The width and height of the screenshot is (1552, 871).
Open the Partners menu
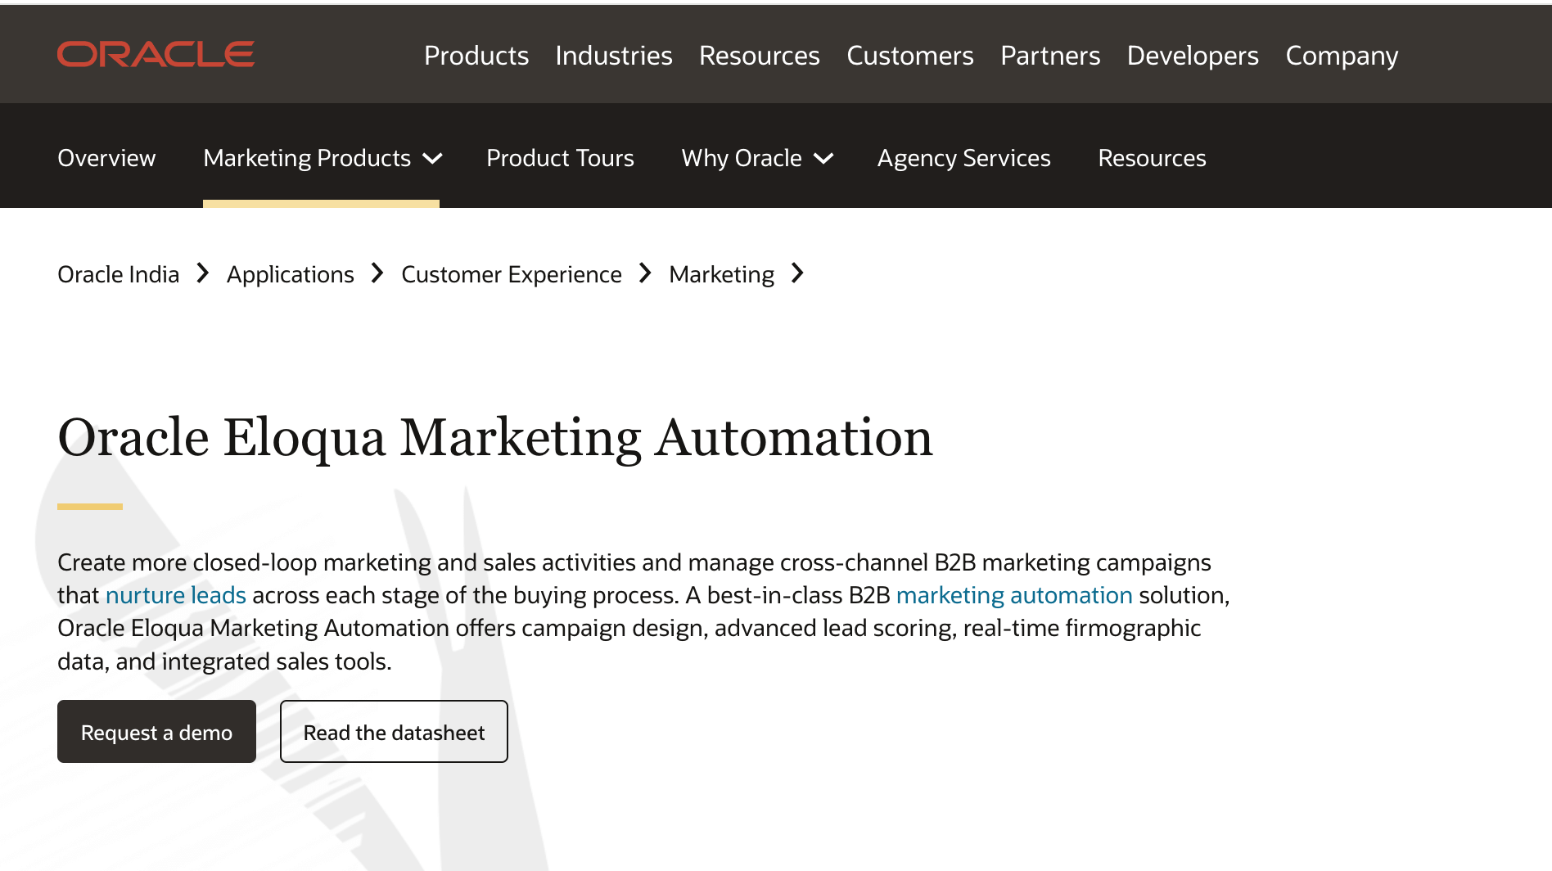point(1050,56)
